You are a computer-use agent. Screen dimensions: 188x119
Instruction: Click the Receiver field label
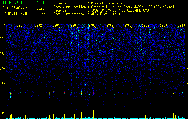click(61, 10)
